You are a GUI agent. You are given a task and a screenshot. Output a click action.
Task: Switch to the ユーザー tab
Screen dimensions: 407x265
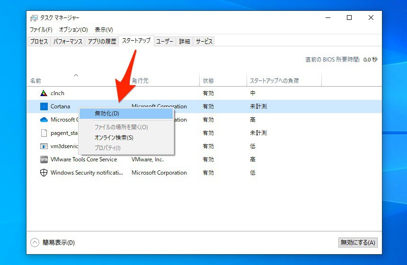point(165,41)
